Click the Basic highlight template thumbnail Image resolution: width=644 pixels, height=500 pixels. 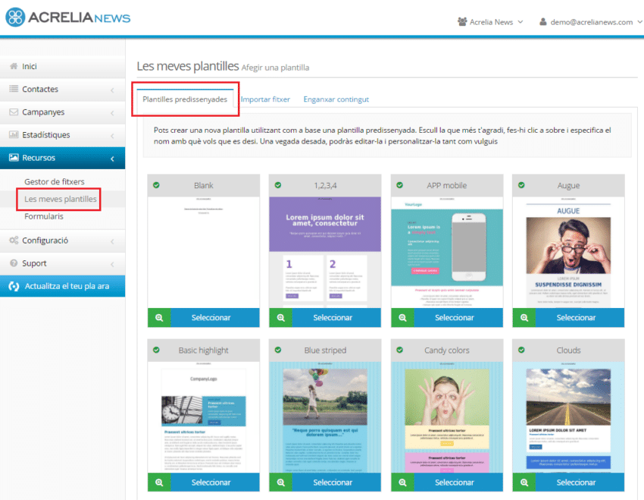coord(204,417)
